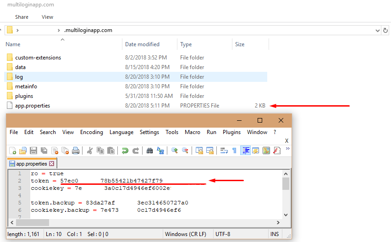Toggle the Word wrap icon
391x242 pixels.
pos(224,151)
